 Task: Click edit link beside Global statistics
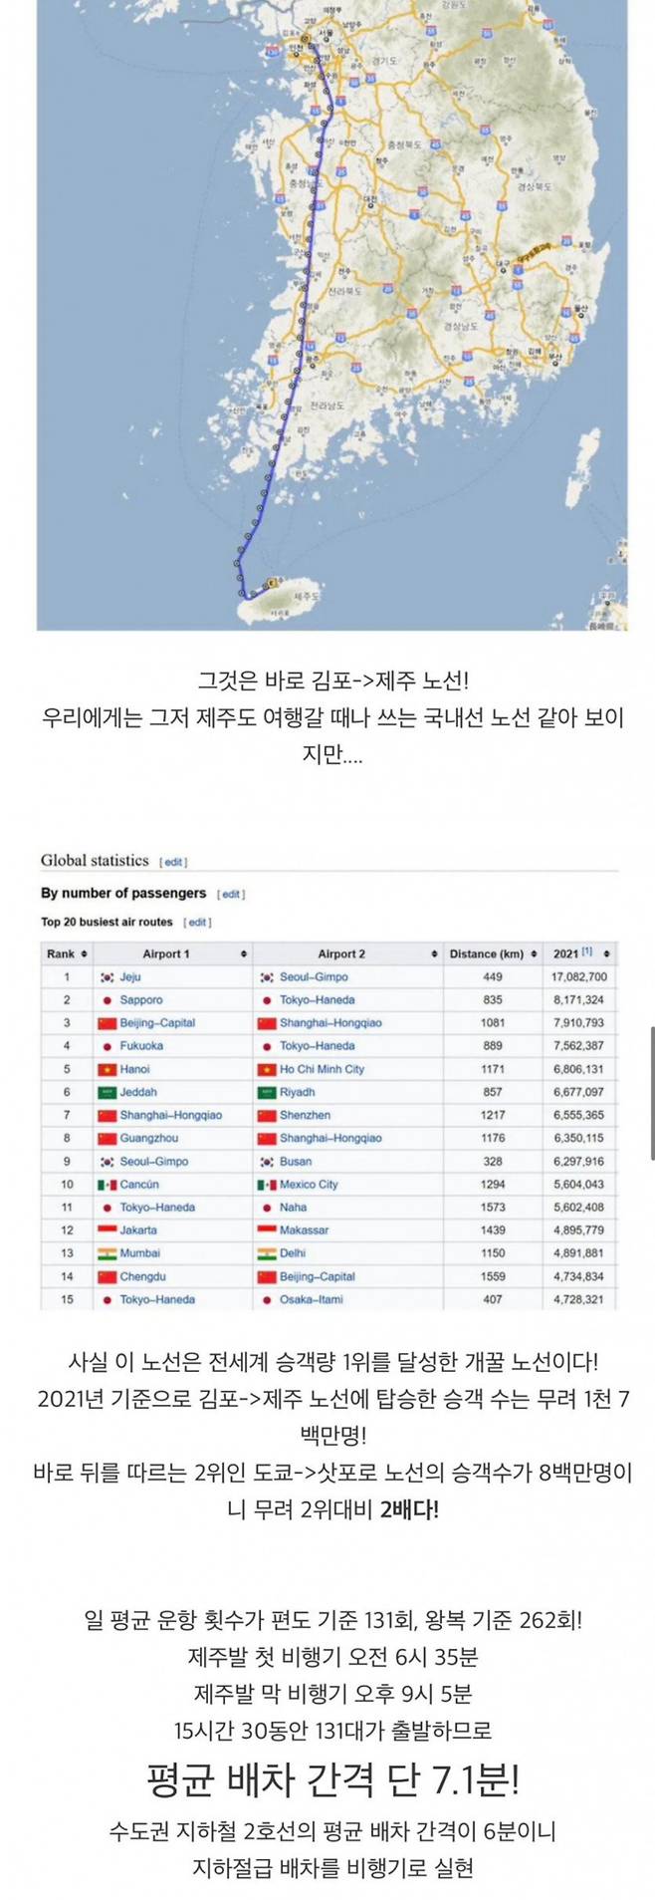point(174,862)
